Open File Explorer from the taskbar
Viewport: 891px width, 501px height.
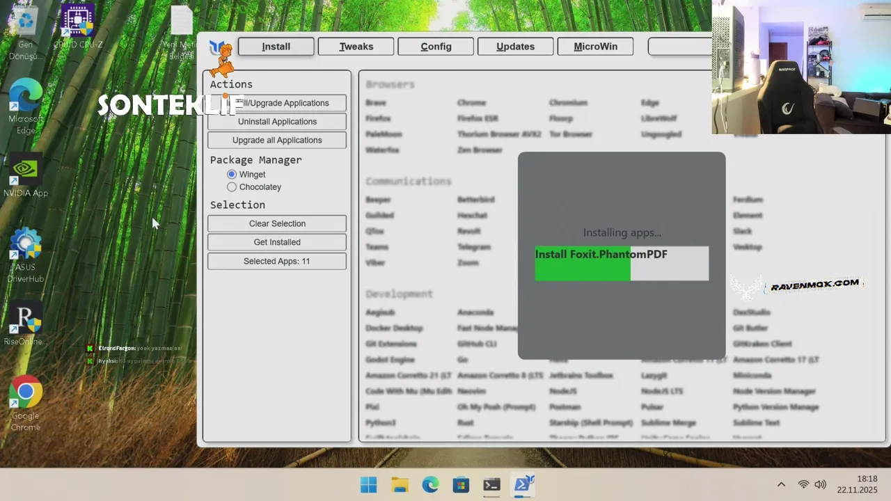(x=400, y=485)
